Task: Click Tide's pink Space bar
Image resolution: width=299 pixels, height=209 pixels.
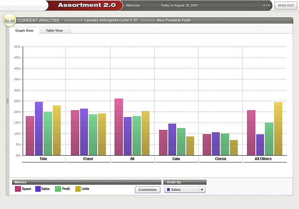Action: click(30, 136)
